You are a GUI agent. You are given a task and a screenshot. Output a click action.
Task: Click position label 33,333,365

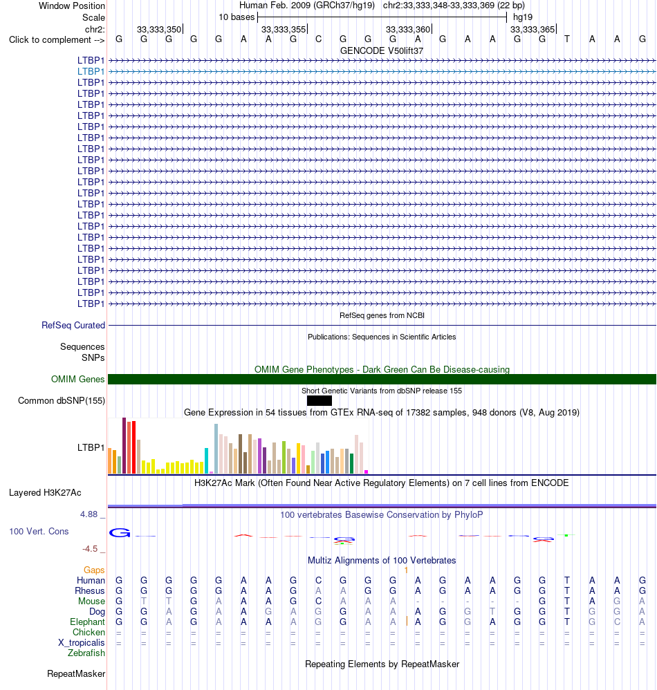click(x=533, y=29)
